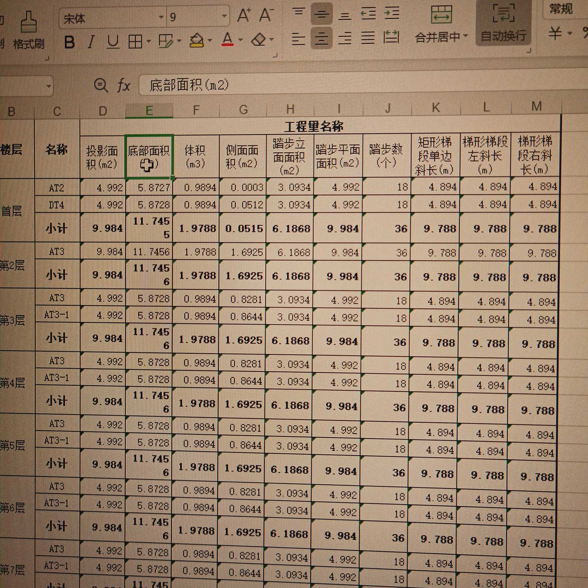Select column H header
Viewport: 588px width, 588px height.
click(x=290, y=109)
